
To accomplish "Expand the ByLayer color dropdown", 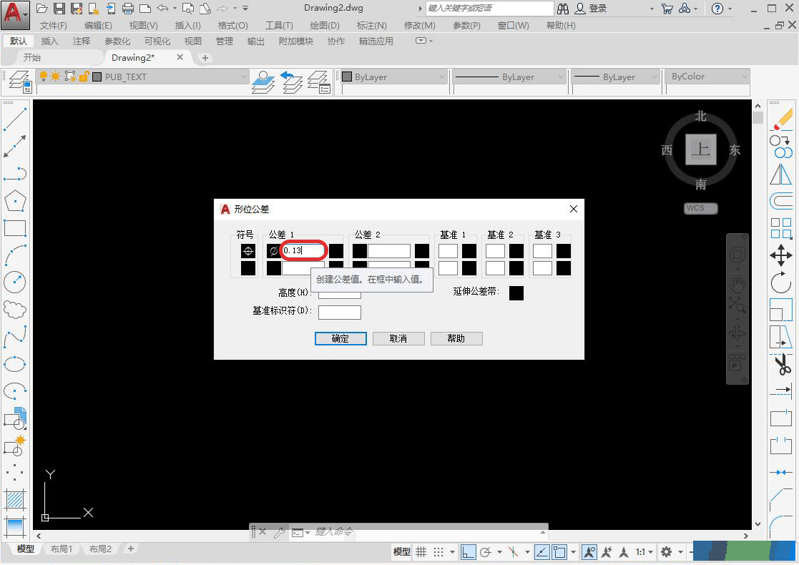I will [442, 77].
